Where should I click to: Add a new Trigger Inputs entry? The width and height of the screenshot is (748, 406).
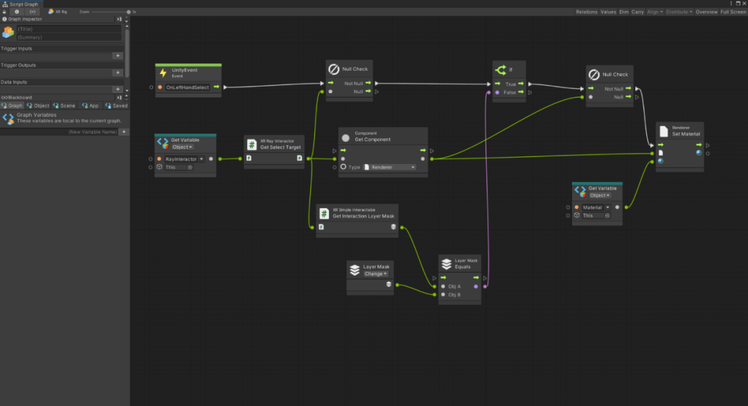(x=118, y=56)
